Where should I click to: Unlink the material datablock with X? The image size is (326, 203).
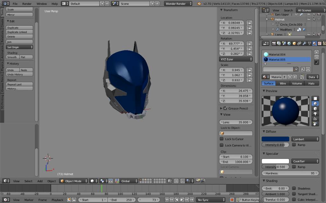[x=294, y=77]
